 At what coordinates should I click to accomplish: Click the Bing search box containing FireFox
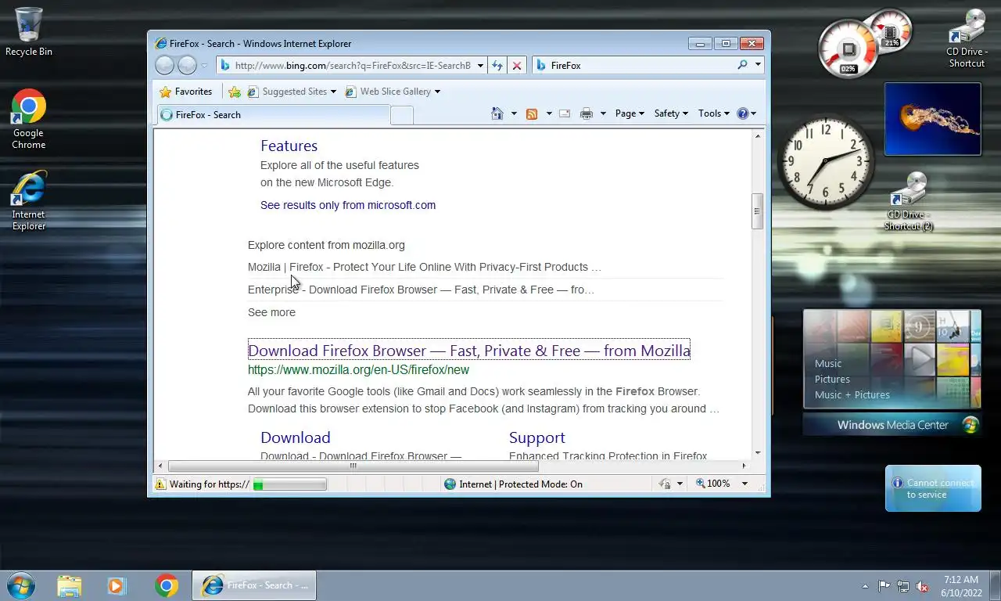633,66
